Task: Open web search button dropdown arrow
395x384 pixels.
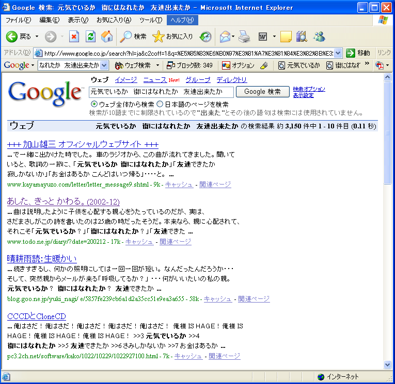Action: pos(157,65)
